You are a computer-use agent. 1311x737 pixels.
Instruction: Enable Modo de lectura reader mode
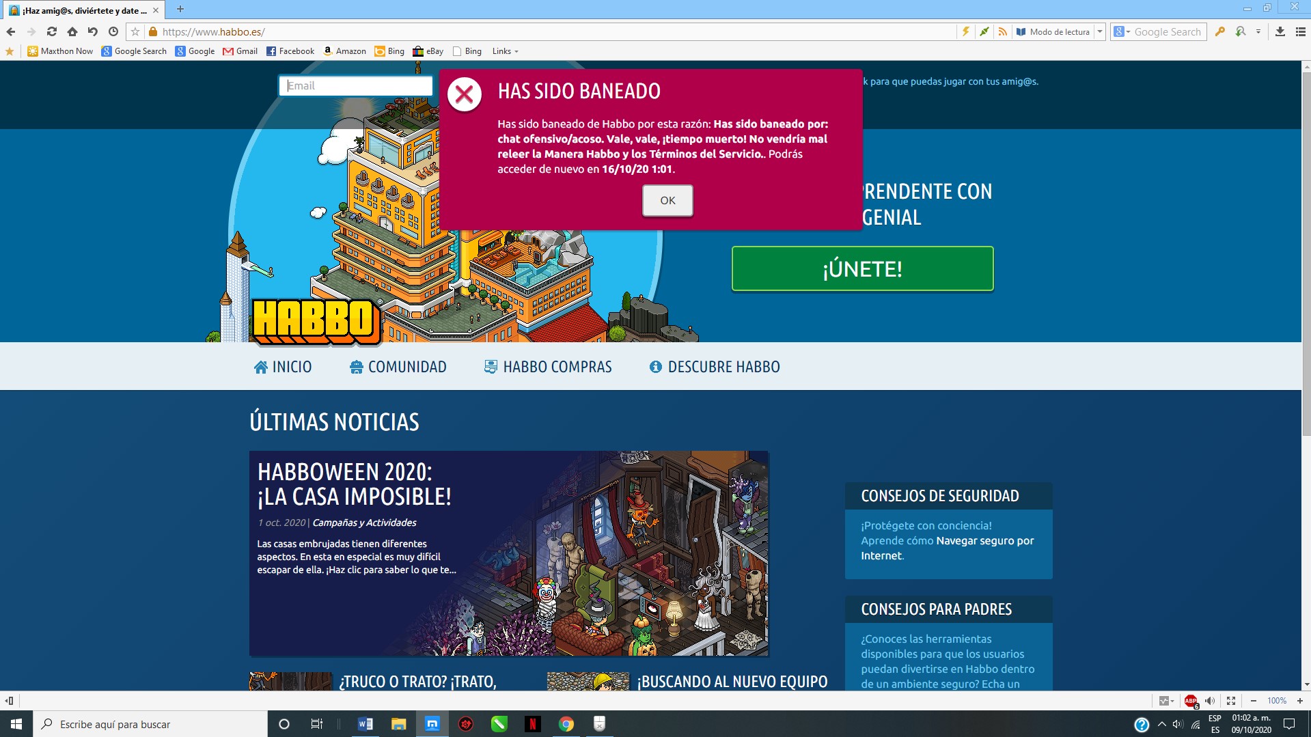point(1053,31)
